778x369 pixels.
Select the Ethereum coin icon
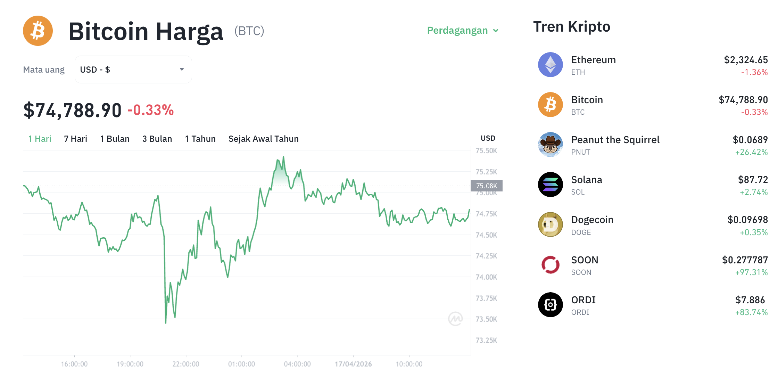click(x=550, y=64)
